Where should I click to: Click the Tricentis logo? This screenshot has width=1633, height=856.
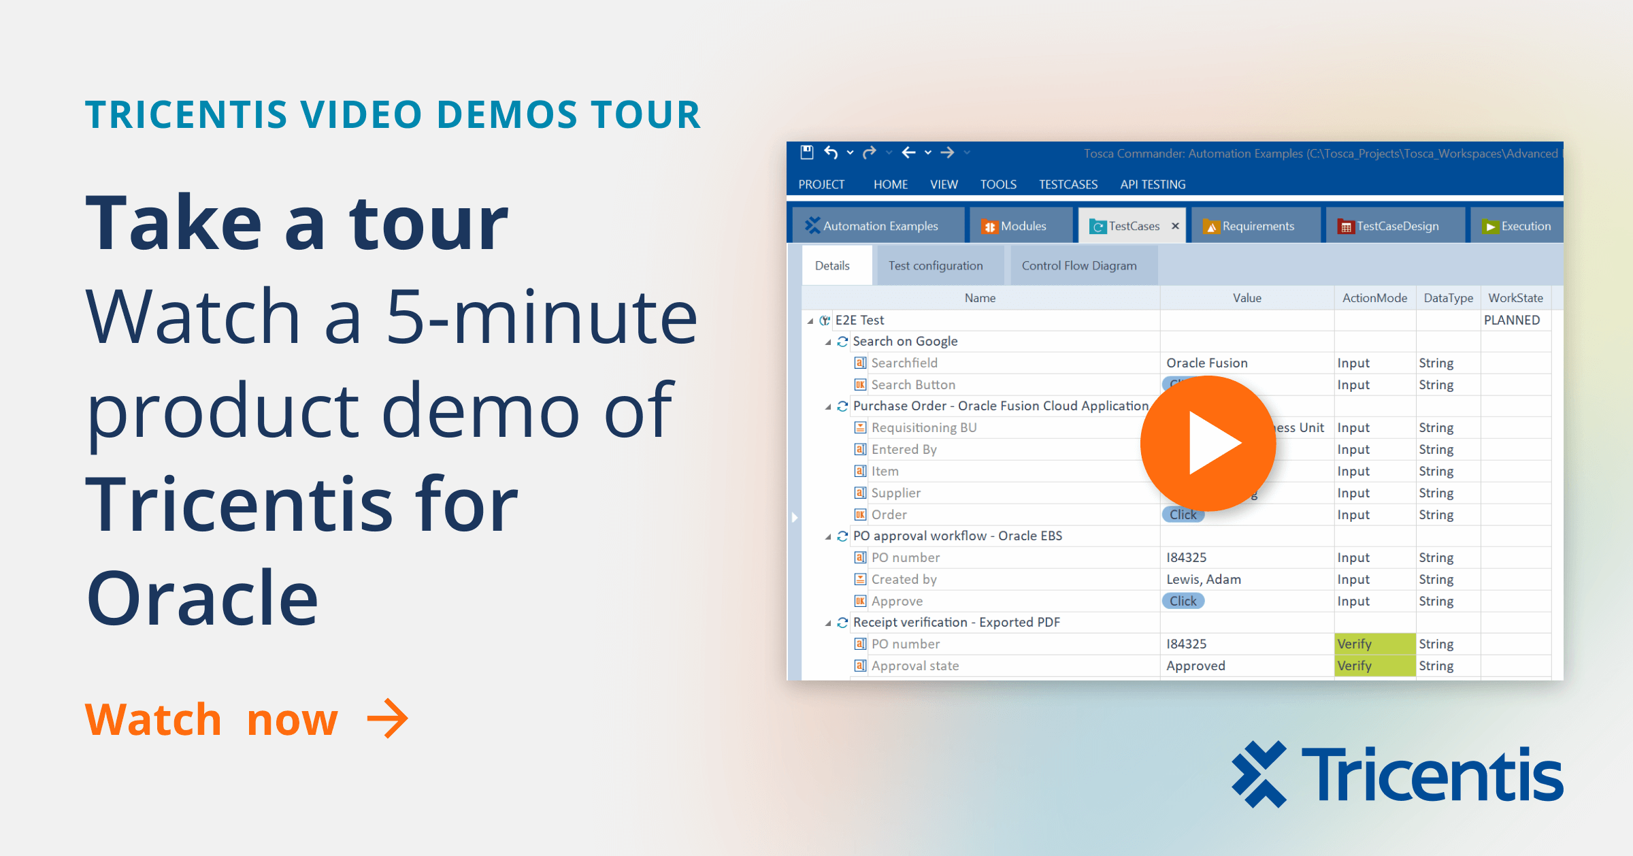[1397, 774]
